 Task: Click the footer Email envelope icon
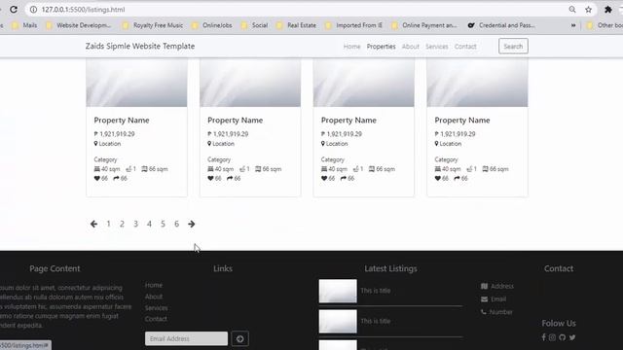coord(484,299)
